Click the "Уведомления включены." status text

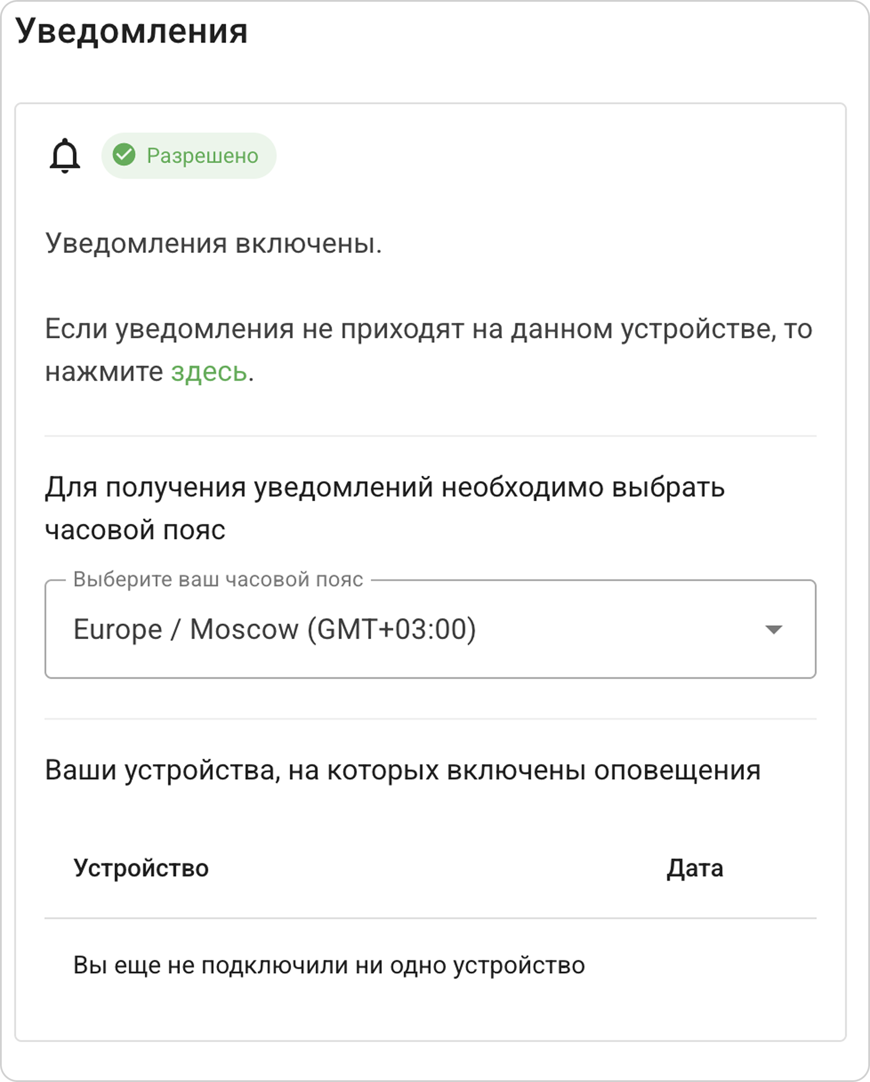pyautogui.click(x=213, y=243)
